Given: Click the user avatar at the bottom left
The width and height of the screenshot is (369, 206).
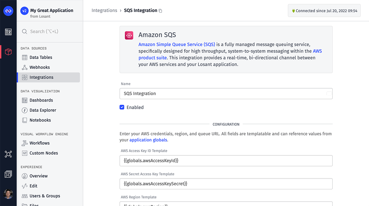Looking at the screenshot, I should point(8,194).
